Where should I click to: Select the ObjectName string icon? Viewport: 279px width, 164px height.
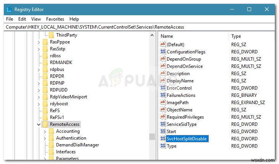point(163,109)
